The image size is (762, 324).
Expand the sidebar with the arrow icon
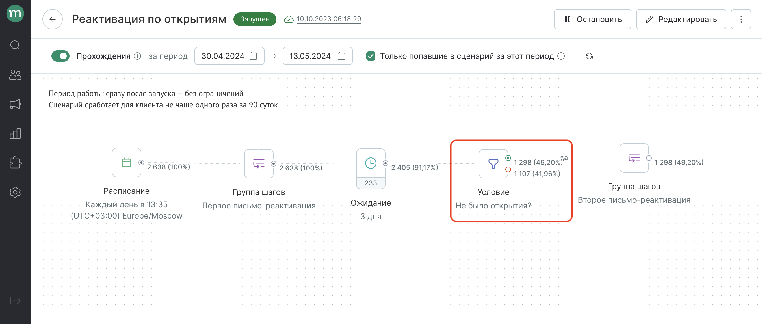15,301
